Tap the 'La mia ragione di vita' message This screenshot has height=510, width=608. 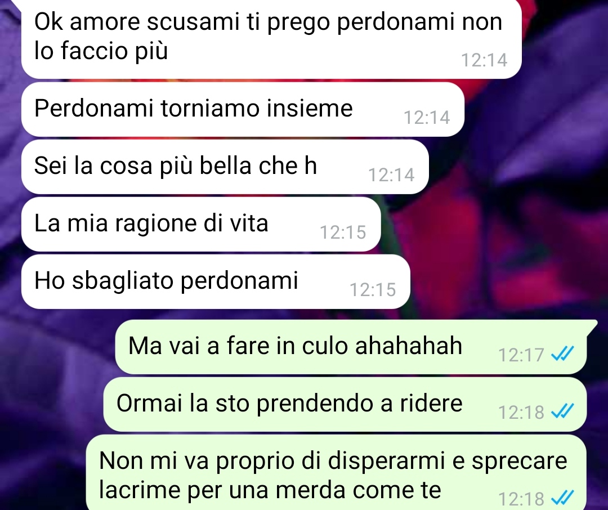pyautogui.click(x=201, y=224)
